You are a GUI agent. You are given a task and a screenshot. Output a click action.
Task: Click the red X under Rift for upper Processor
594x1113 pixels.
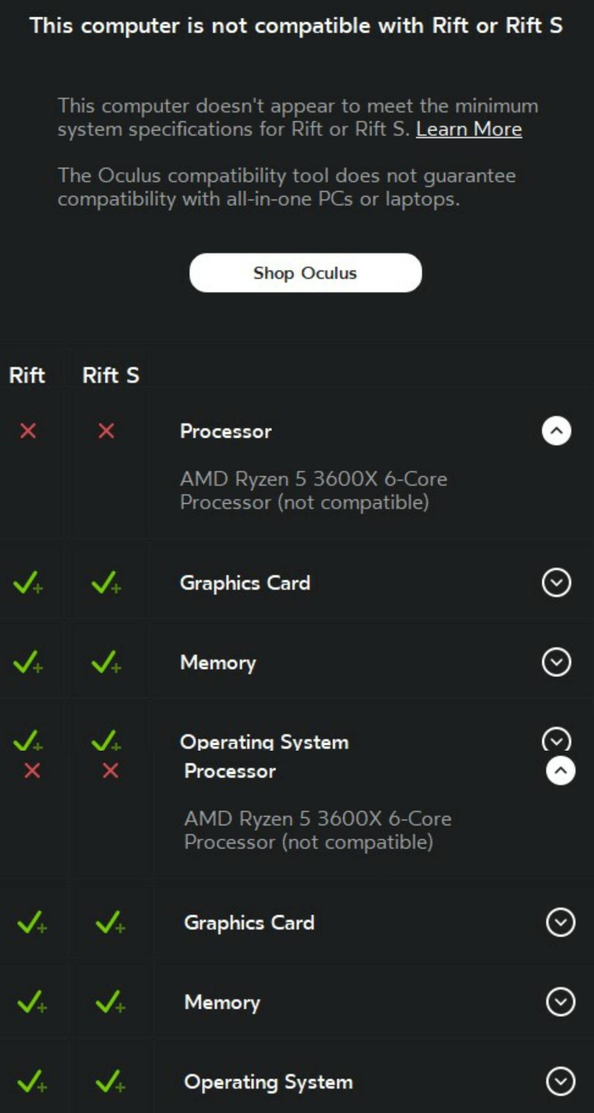pos(28,431)
